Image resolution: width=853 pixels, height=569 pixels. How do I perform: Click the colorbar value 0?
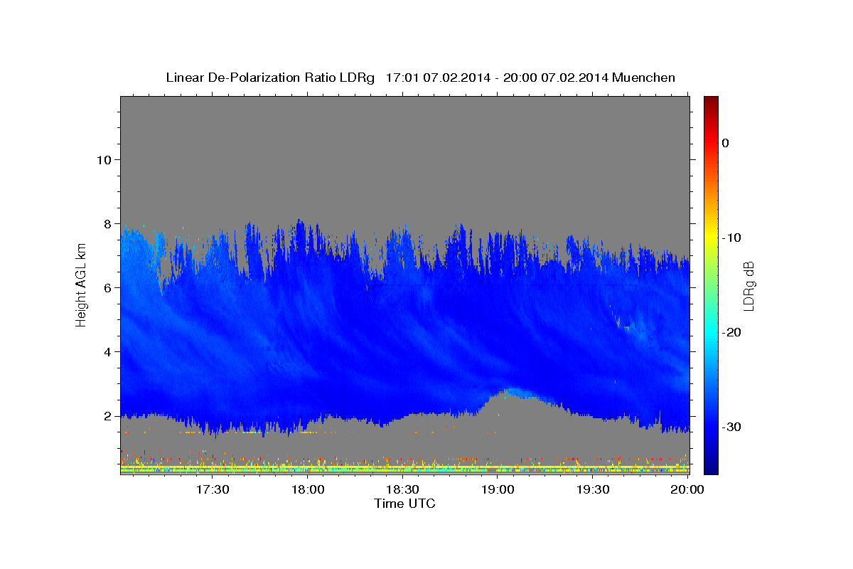point(726,143)
